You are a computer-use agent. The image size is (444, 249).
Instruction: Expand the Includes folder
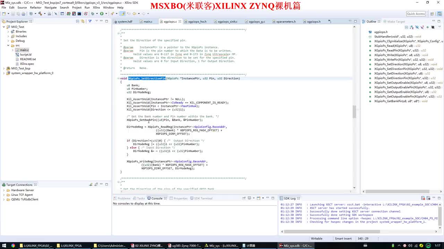tap(8, 36)
